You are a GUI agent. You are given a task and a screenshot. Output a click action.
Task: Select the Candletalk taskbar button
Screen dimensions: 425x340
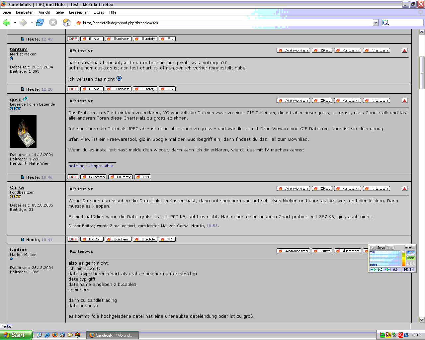(113, 335)
